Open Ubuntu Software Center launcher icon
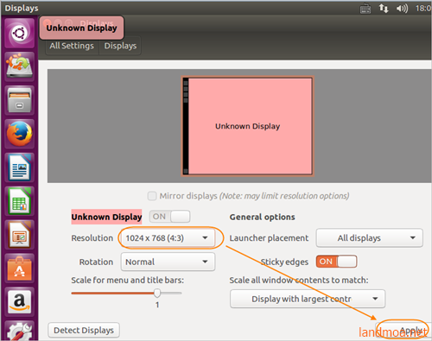Screen dimensions: 432x341 click(19, 268)
